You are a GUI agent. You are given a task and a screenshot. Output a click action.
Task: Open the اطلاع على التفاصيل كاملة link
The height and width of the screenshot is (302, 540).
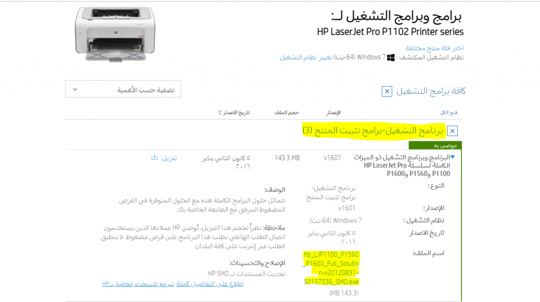click(x=210, y=284)
